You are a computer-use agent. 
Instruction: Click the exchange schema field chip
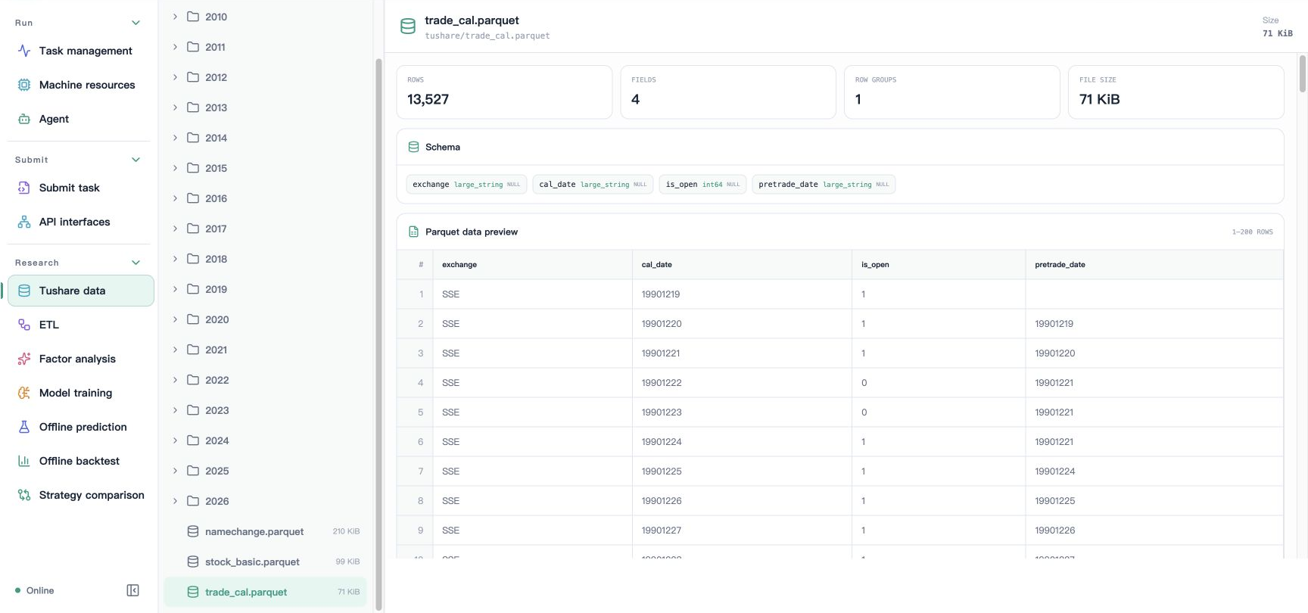466,185
